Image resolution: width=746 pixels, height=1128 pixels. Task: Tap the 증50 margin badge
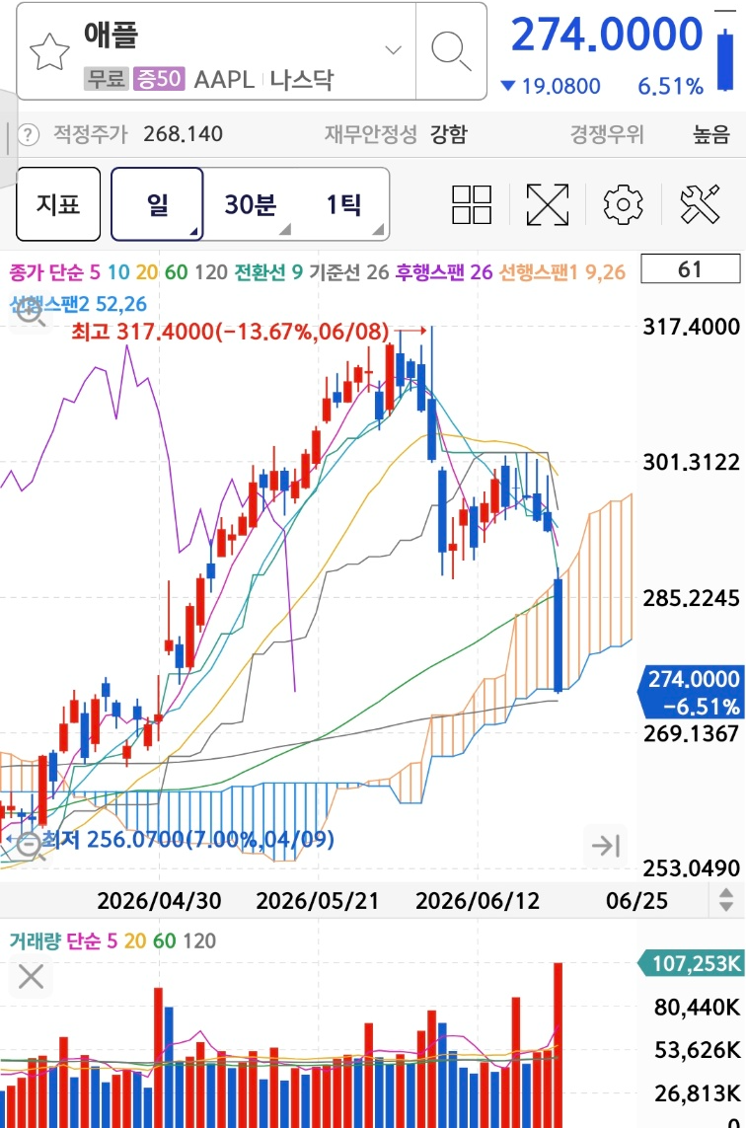click(158, 78)
